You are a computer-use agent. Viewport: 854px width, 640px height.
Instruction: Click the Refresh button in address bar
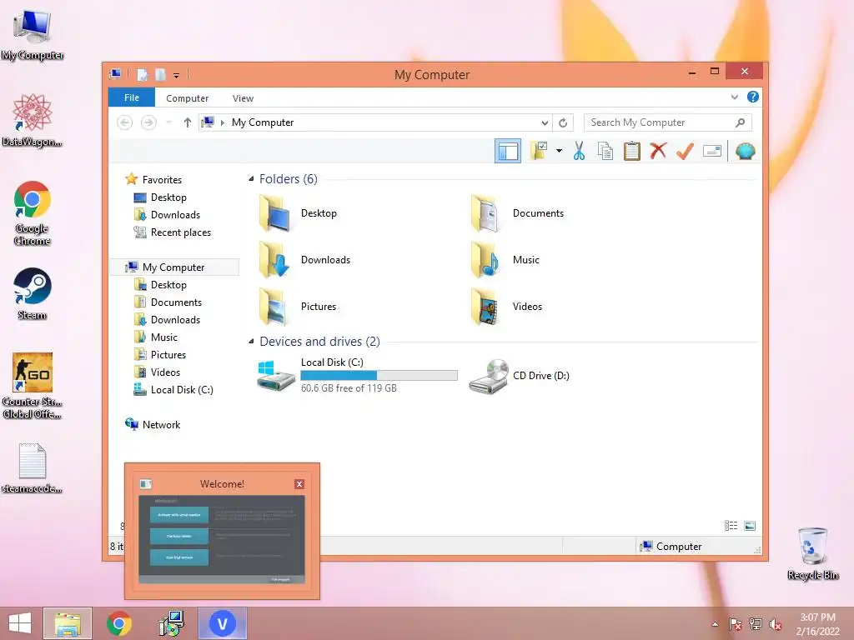(x=563, y=123)
